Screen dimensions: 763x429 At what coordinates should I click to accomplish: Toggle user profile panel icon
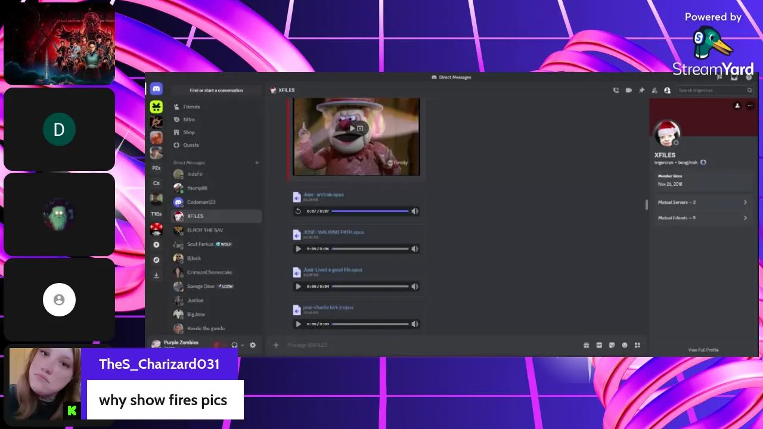(x=667, y=91)
